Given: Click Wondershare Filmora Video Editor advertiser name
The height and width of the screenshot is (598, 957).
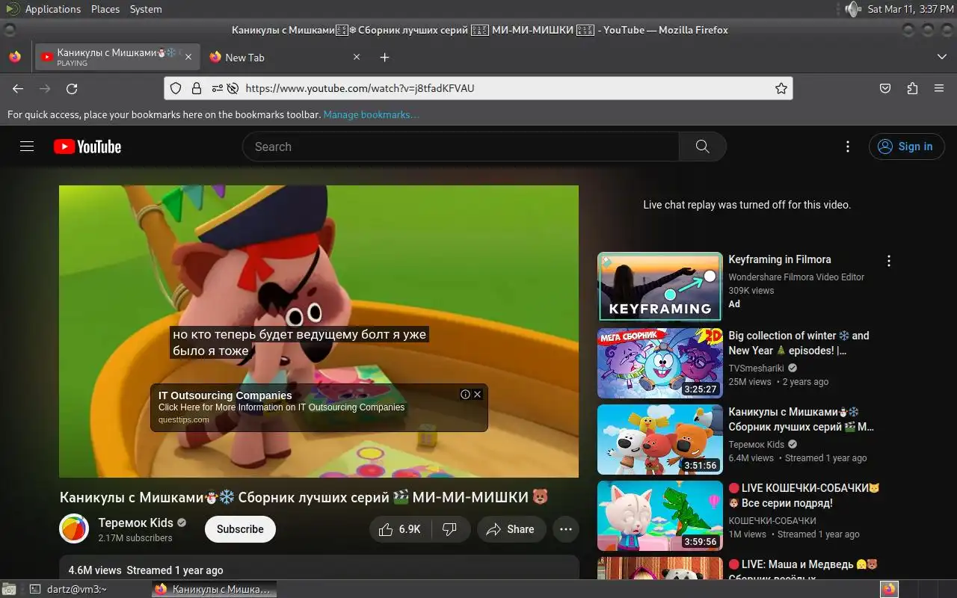Looking at the screenshot, I should [x=796, y=277].
